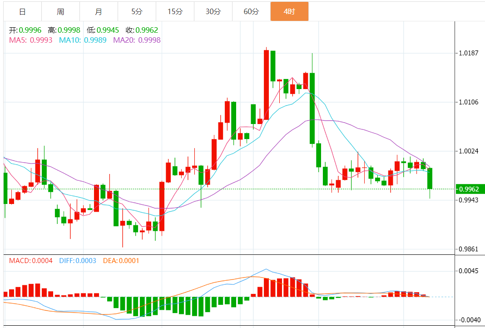Click the MACD:0.0004 label
This screenshot has height=328, width=485.
(x=30, y=261)
